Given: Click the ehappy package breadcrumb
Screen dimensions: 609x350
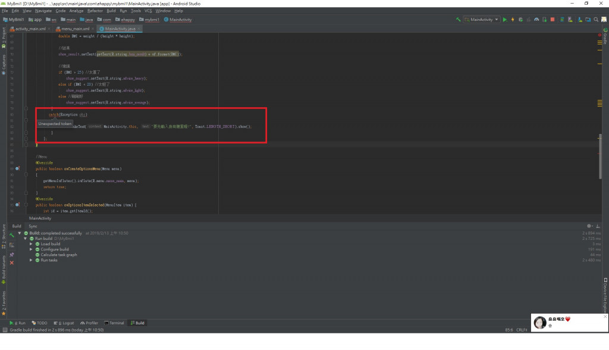Looking at the screenshot, I should click(x=125, y=20).
